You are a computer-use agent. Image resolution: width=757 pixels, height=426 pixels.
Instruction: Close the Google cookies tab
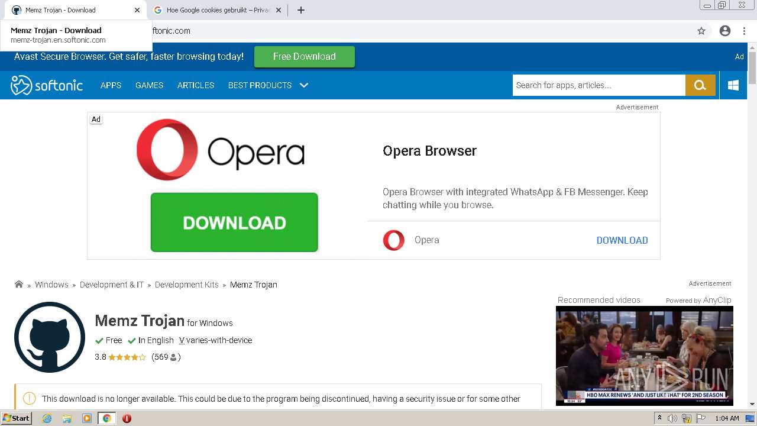279,10
